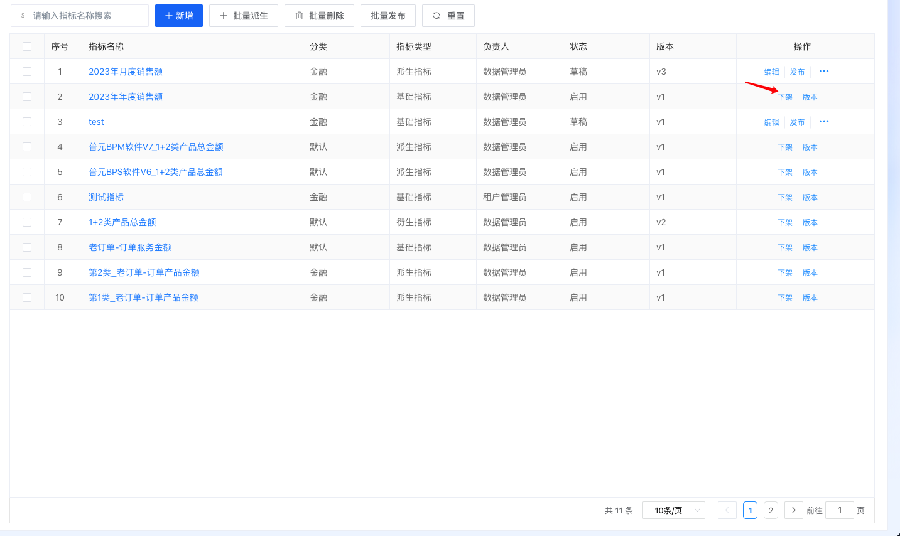Select the checkbox for 测试指标 row
Viewport: 900px width, 536px height.
27,197
